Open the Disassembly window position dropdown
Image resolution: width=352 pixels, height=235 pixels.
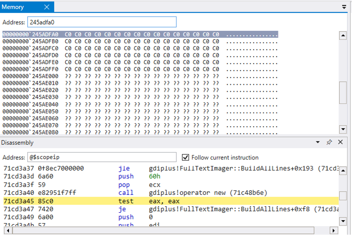[318, 142]
